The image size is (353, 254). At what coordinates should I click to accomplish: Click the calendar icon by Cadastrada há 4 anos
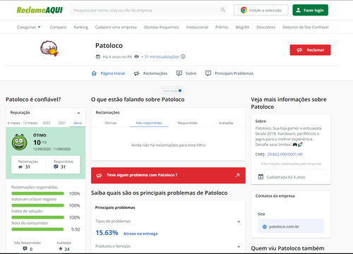[x=261, y=177]
